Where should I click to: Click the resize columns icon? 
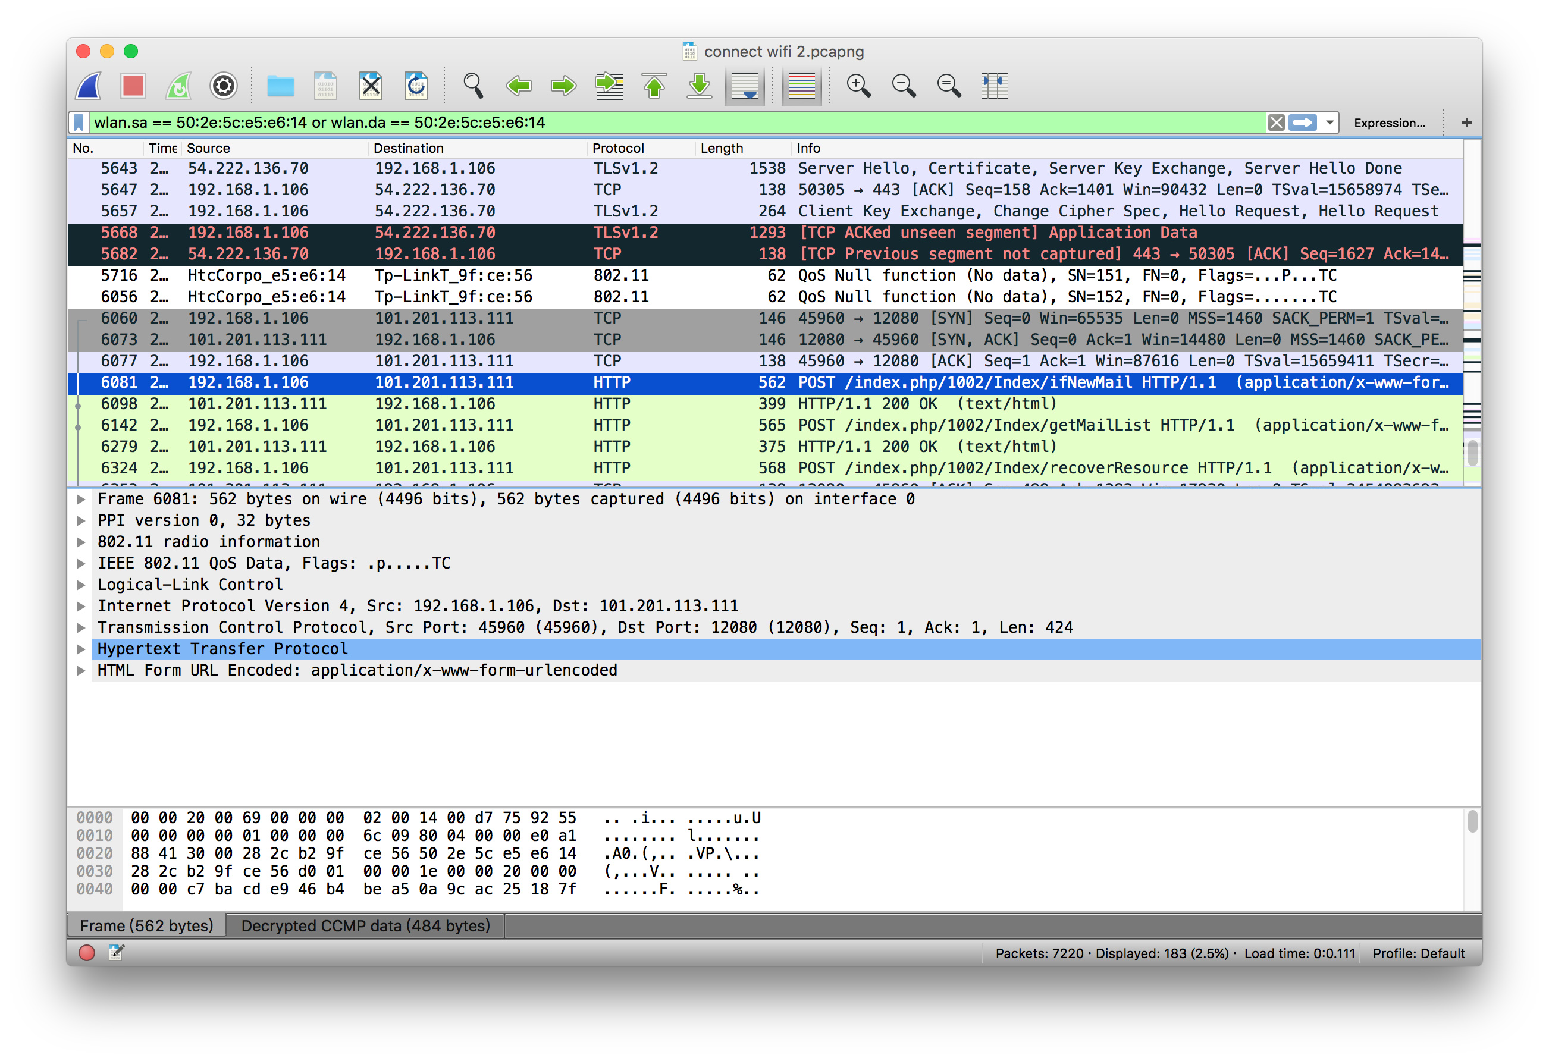994,86
